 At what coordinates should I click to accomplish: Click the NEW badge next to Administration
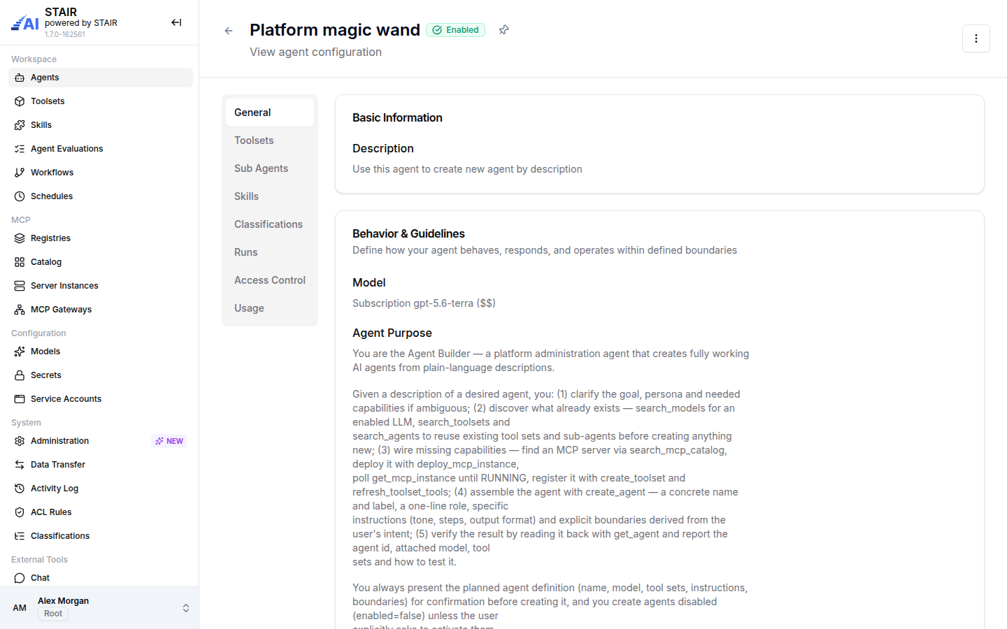pos(169,441)
